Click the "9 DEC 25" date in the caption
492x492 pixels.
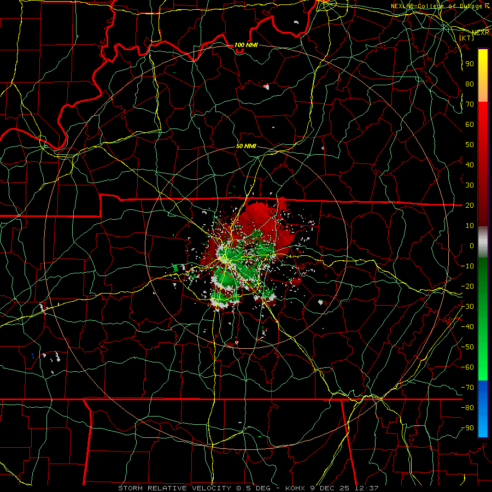[330, 488]
